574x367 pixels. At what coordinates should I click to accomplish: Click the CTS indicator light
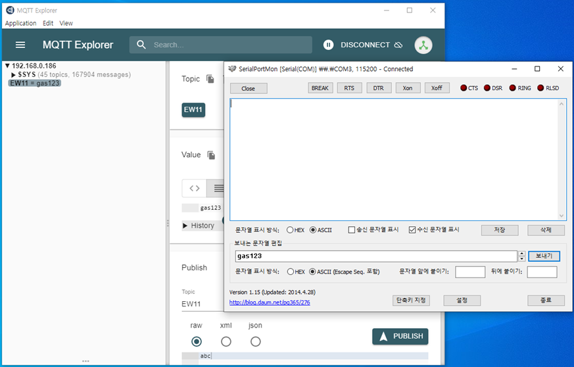(464, 88)
